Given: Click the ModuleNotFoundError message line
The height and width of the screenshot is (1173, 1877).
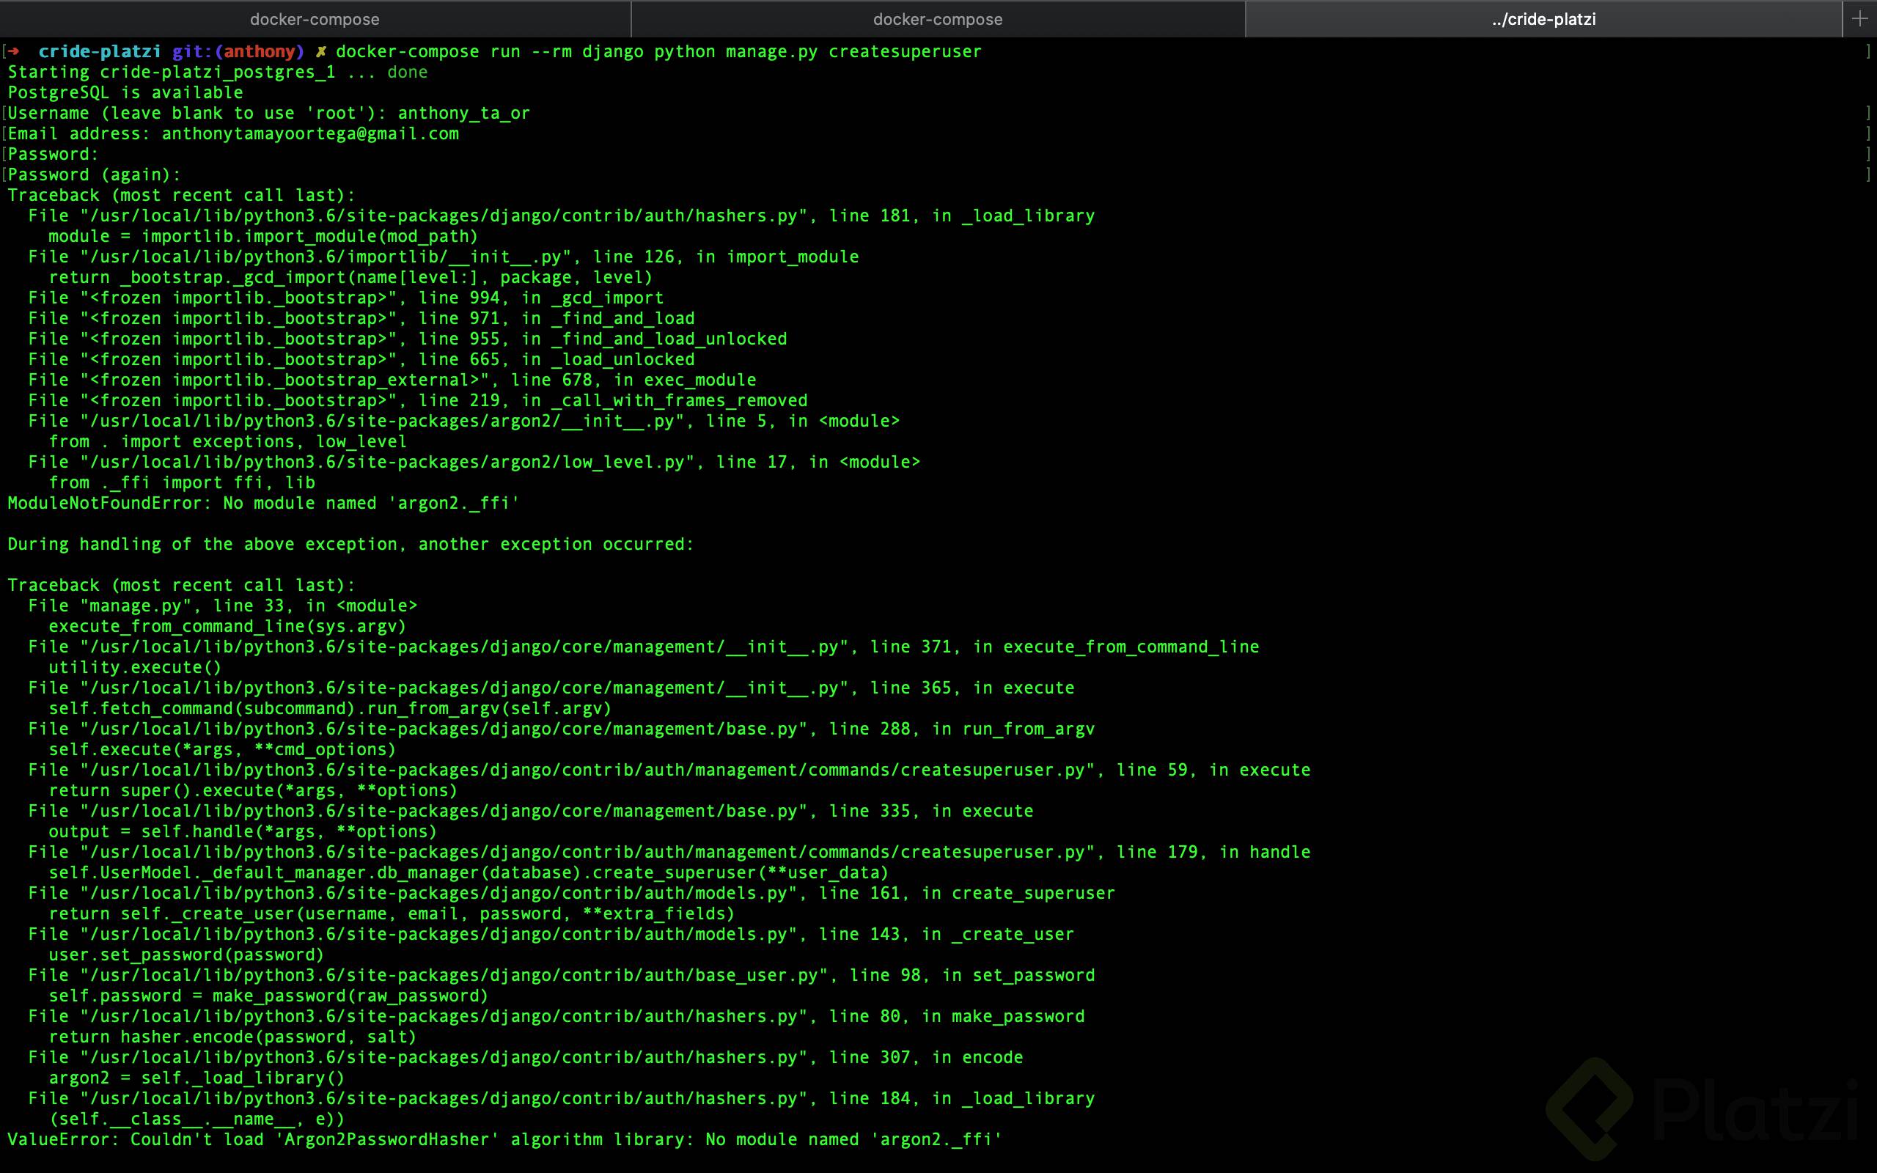Looking at the screenshot, I should pos(263,504).
